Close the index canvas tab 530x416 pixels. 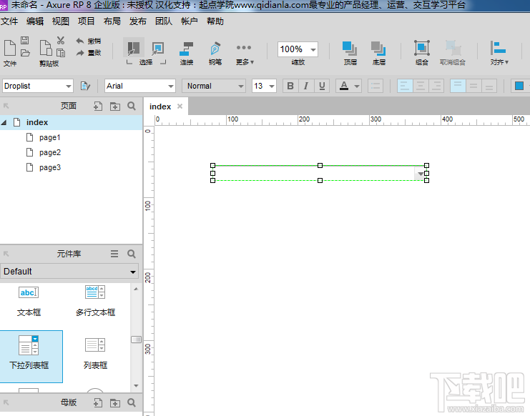click(x=180, y=107)
